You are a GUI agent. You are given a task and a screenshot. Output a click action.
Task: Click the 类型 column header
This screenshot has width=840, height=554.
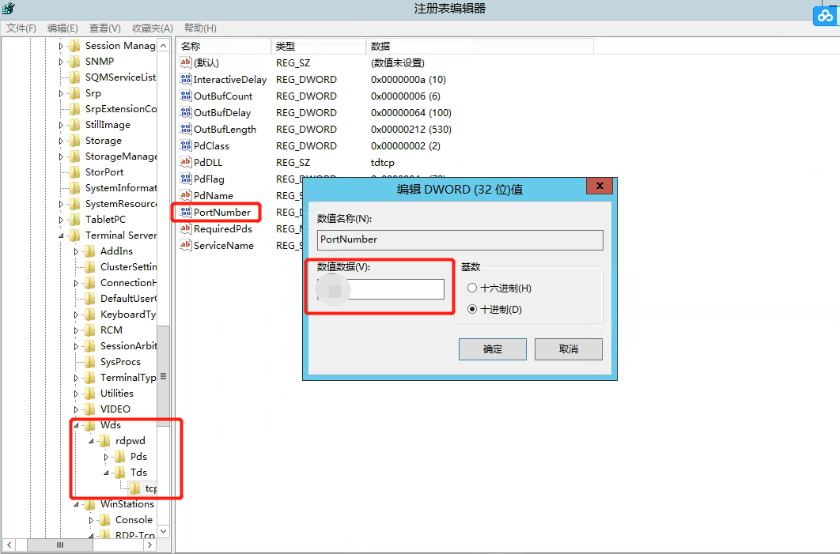coord(319,46)
